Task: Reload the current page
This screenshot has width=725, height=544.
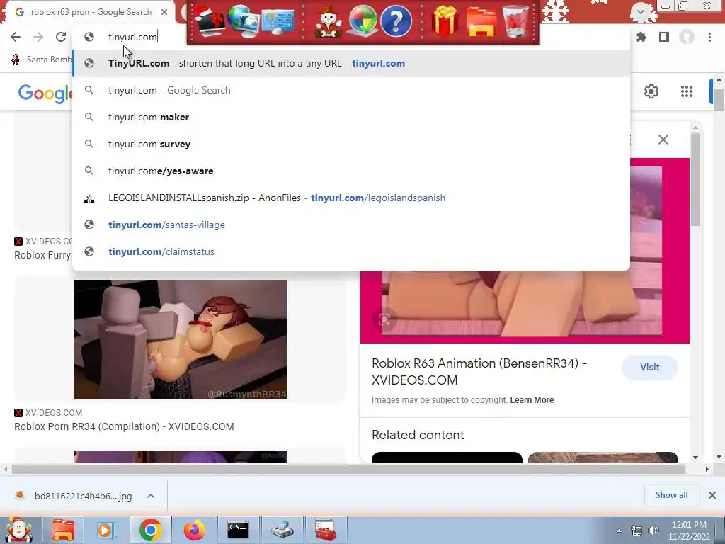Action: 61,37
